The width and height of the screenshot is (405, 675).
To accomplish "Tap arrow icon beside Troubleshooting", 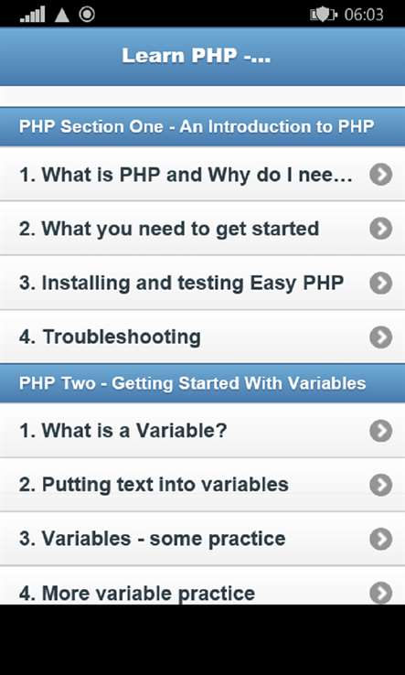I will pos(381,337).
